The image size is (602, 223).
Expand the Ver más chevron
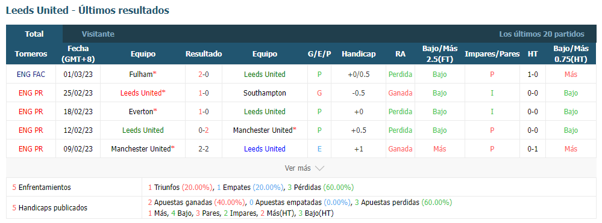[x=319, y=168]
